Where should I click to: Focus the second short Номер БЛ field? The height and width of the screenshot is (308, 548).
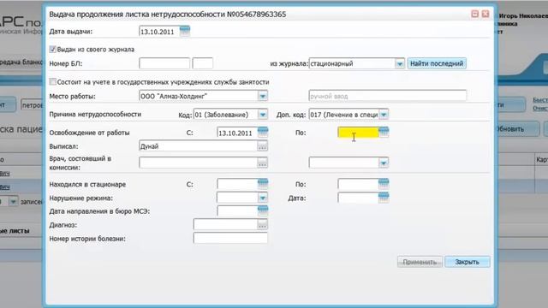coord(203,63)
